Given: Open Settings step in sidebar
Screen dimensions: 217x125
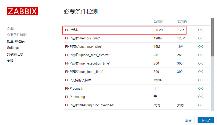Looking at the screenshot, I should (13, 48).
